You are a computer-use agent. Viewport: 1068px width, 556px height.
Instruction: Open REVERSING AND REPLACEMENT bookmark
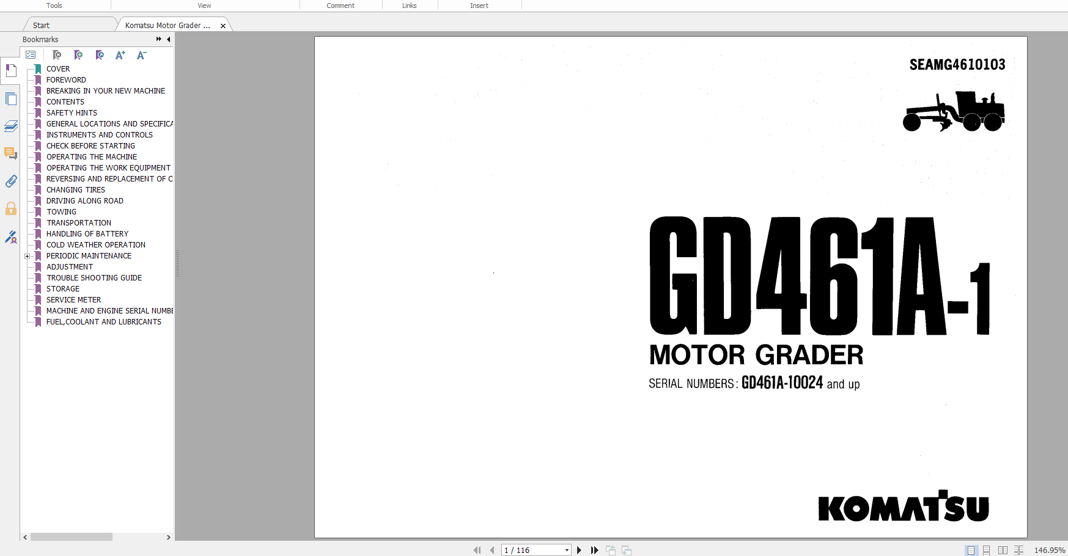pos(109,179)
